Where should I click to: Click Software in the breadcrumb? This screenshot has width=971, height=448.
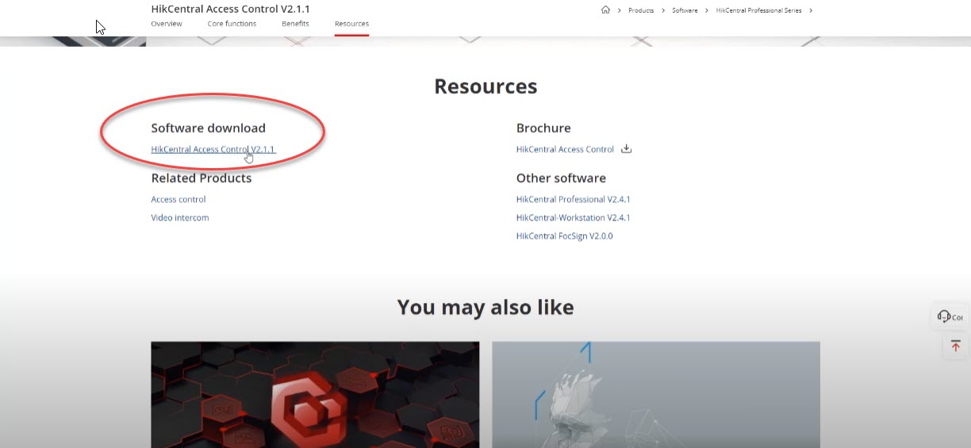pos(684,10)
